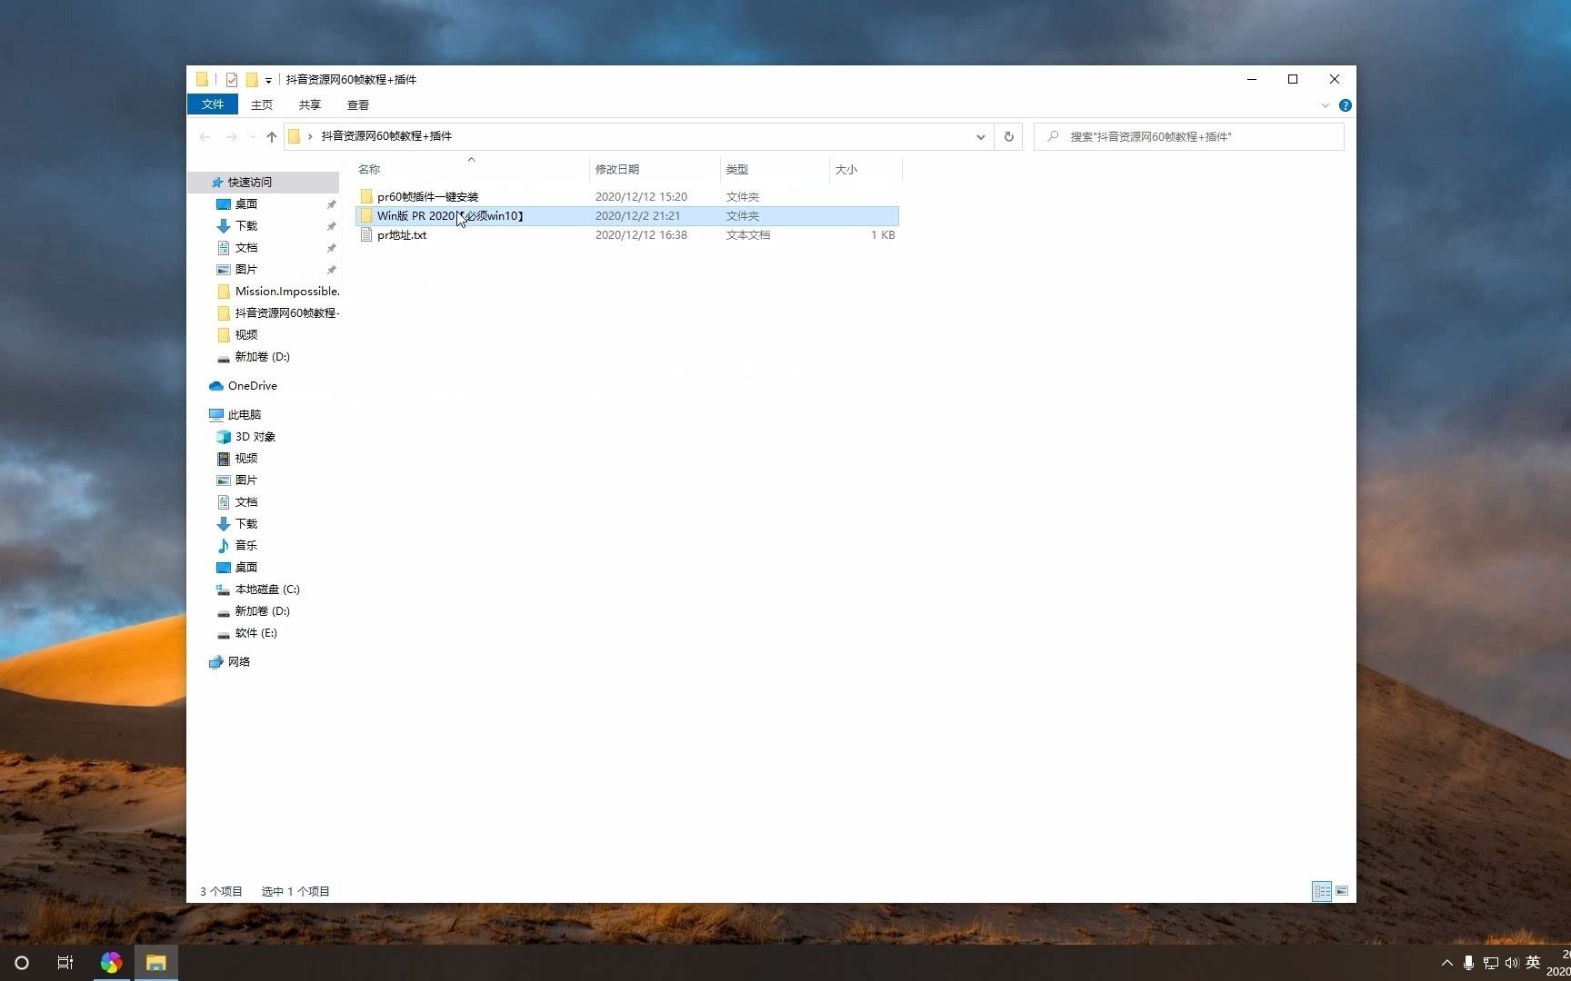The image size is (1571, 981).
Task: Open 音乐 under This PC
Action: [245, 546]
